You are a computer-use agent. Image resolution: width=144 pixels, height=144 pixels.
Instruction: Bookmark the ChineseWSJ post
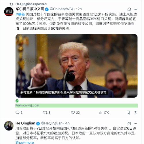(128, 113)
